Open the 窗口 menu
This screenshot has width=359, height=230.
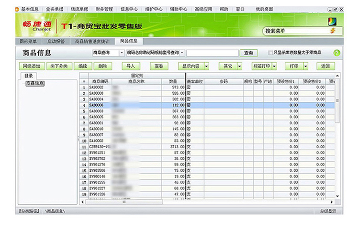coord(240,10)
